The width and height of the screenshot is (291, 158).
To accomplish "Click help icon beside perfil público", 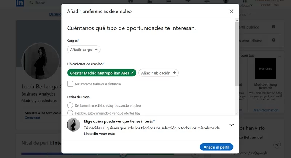I will (274, 27).
